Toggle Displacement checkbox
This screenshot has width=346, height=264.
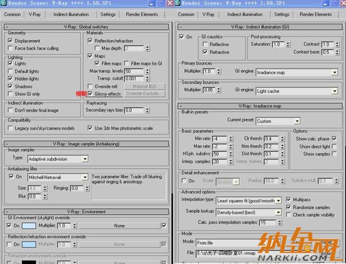coord(10,40)
